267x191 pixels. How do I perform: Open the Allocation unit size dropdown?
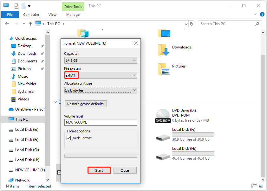coord(101,90)
